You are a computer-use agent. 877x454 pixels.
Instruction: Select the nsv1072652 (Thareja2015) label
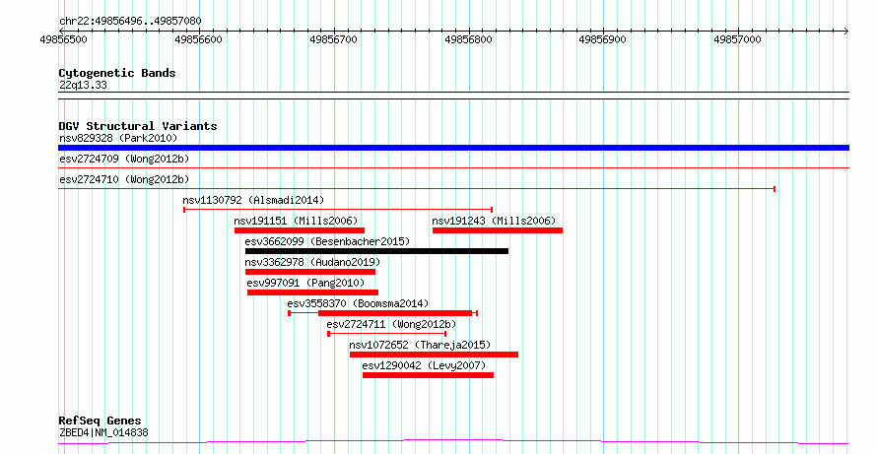pos(420,345)
